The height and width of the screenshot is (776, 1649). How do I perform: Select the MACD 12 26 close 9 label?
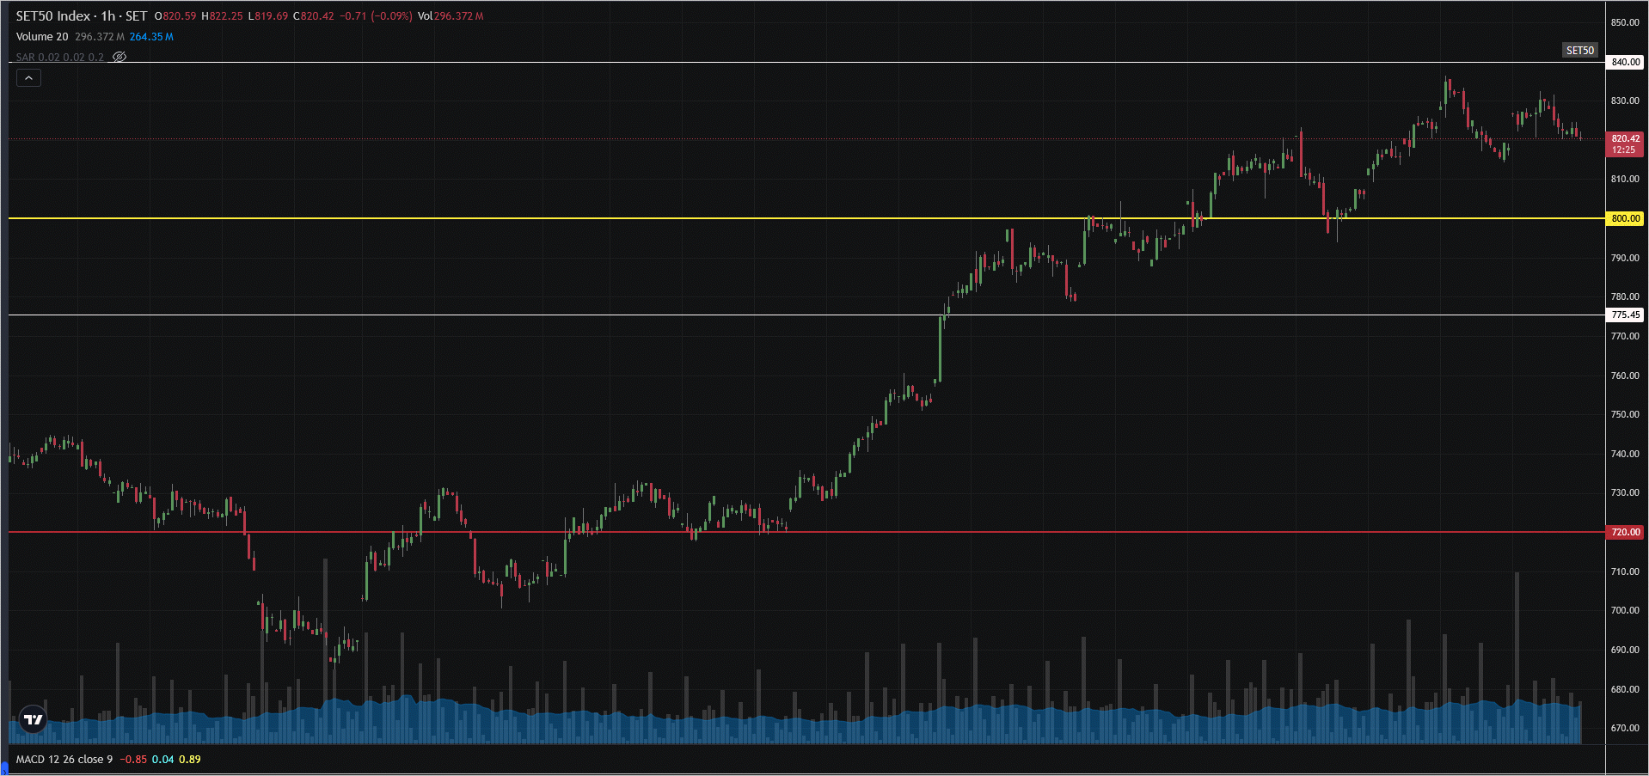coord(64,760)
